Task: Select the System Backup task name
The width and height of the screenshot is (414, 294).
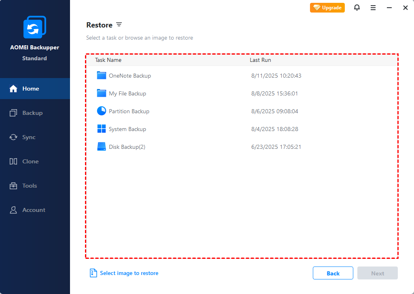Action: 127,129
